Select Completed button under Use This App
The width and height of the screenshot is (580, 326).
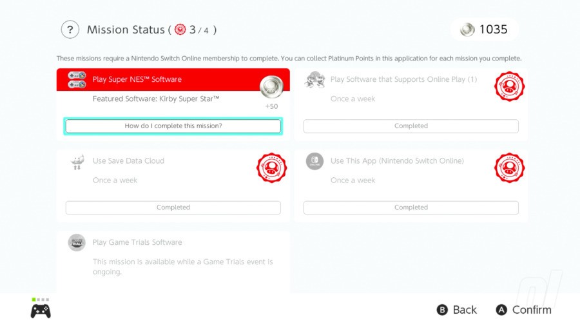pos(411,207)
